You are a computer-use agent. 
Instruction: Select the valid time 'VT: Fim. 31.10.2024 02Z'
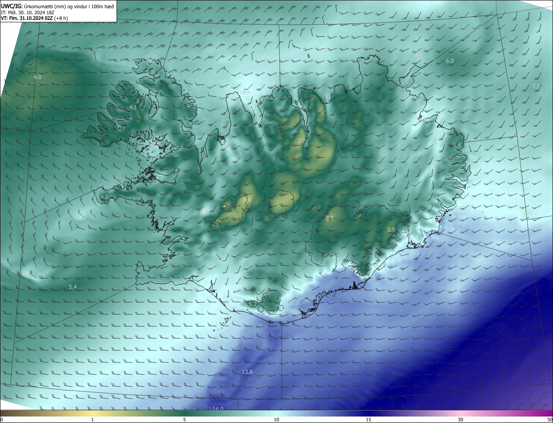pos(27,18)
